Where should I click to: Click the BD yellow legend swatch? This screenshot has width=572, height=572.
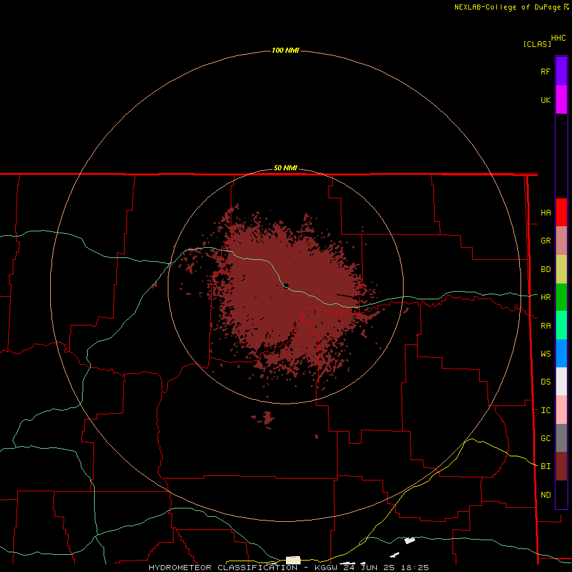(x=561, y=269)
